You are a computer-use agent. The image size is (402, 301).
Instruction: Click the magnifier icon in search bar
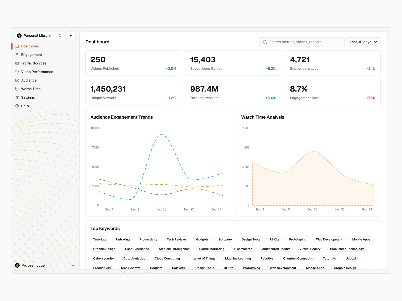(265, 42)
